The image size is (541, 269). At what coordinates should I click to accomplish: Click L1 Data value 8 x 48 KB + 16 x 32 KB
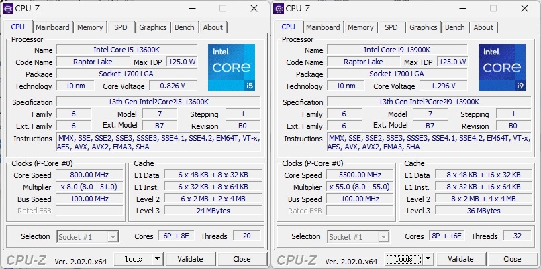(483, 175)
